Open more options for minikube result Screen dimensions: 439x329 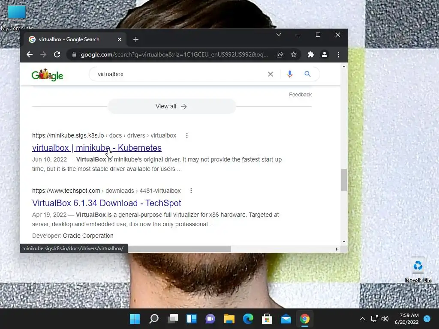click(x=187, y=135)
